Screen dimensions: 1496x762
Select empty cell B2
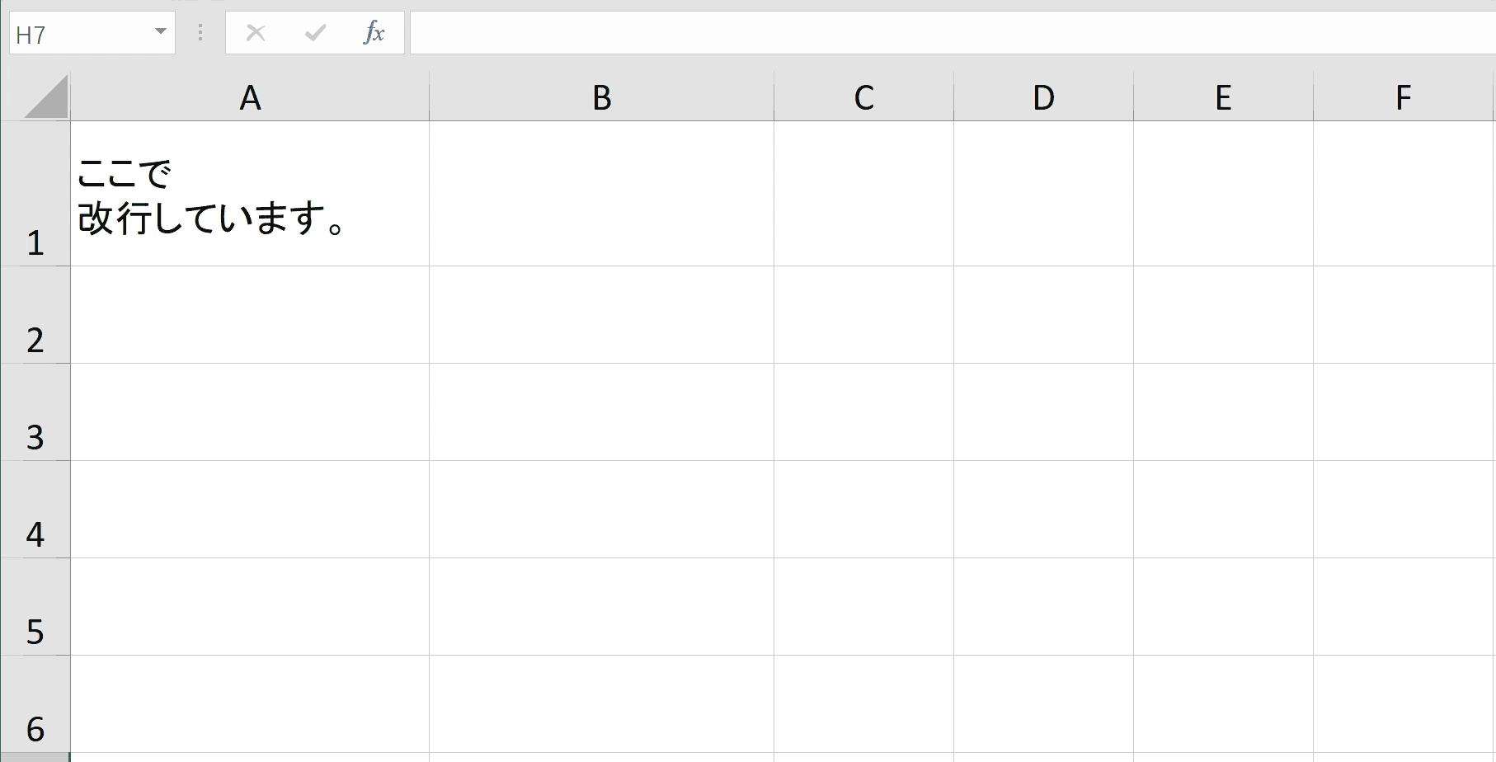602,315
